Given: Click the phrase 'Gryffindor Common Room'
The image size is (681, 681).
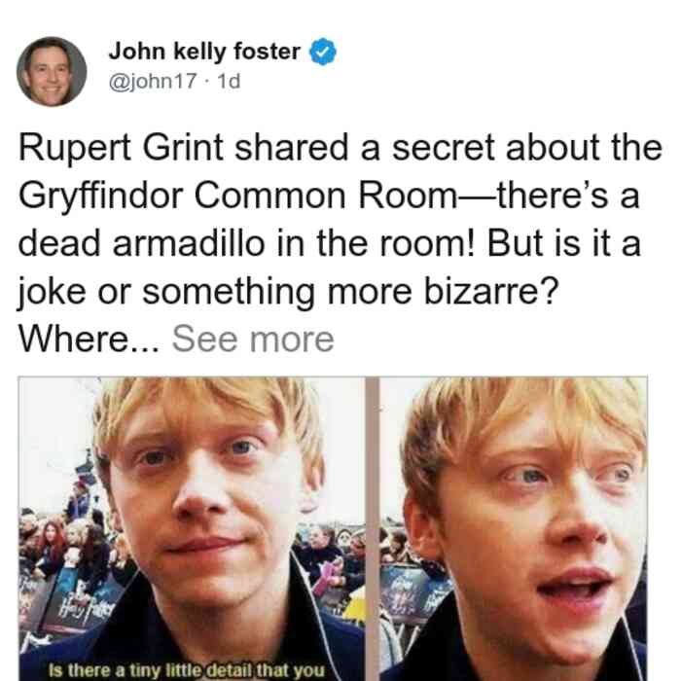Looking at the screenshot, I should coord(238,195).
